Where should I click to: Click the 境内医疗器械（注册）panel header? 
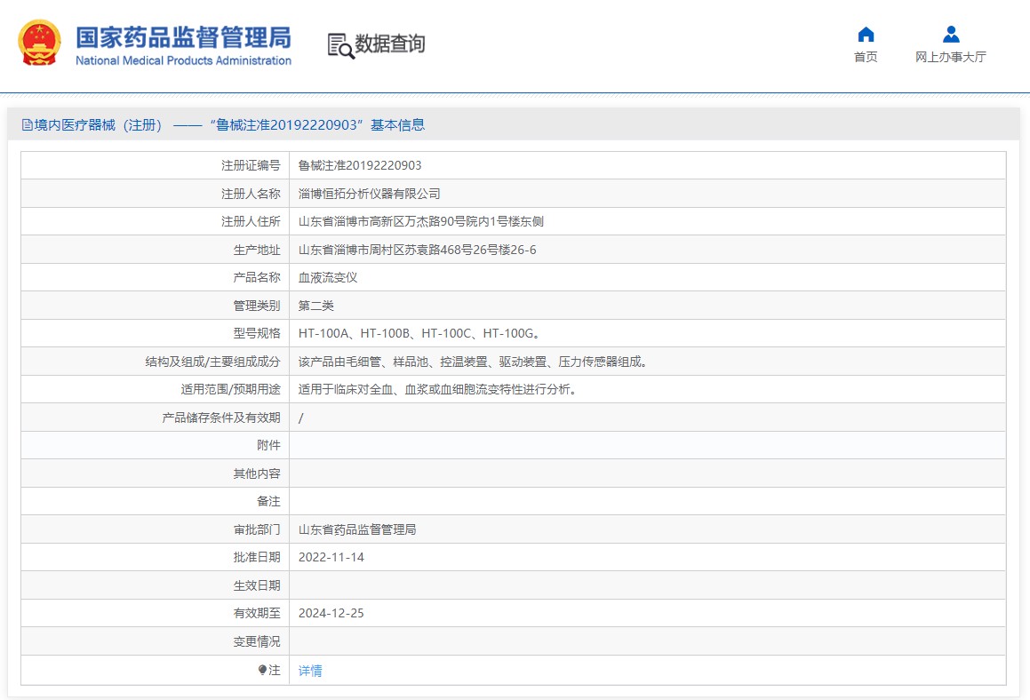coord(514,124)
